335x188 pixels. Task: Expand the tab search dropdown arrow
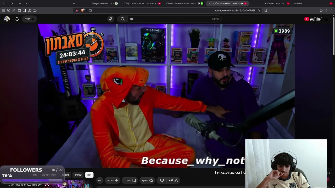26,3
